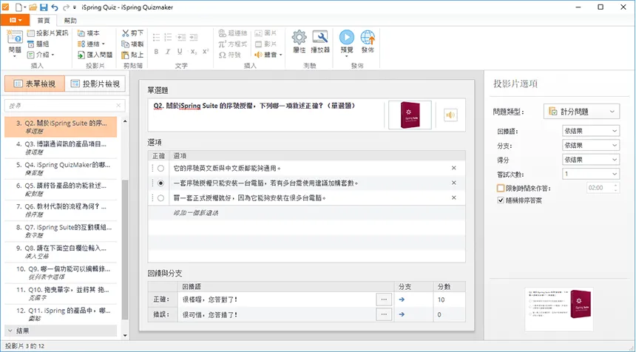The image size is (636, 352).
Task: Open the 投影片資訊 slide info tool
Action: [x=47, y=33]
